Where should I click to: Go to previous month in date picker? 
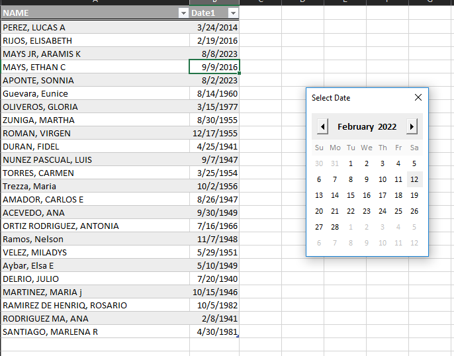point(322,126)
